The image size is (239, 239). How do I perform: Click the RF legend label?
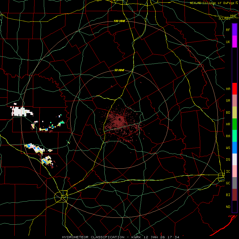pyautogui.click(x=228, y=30)
